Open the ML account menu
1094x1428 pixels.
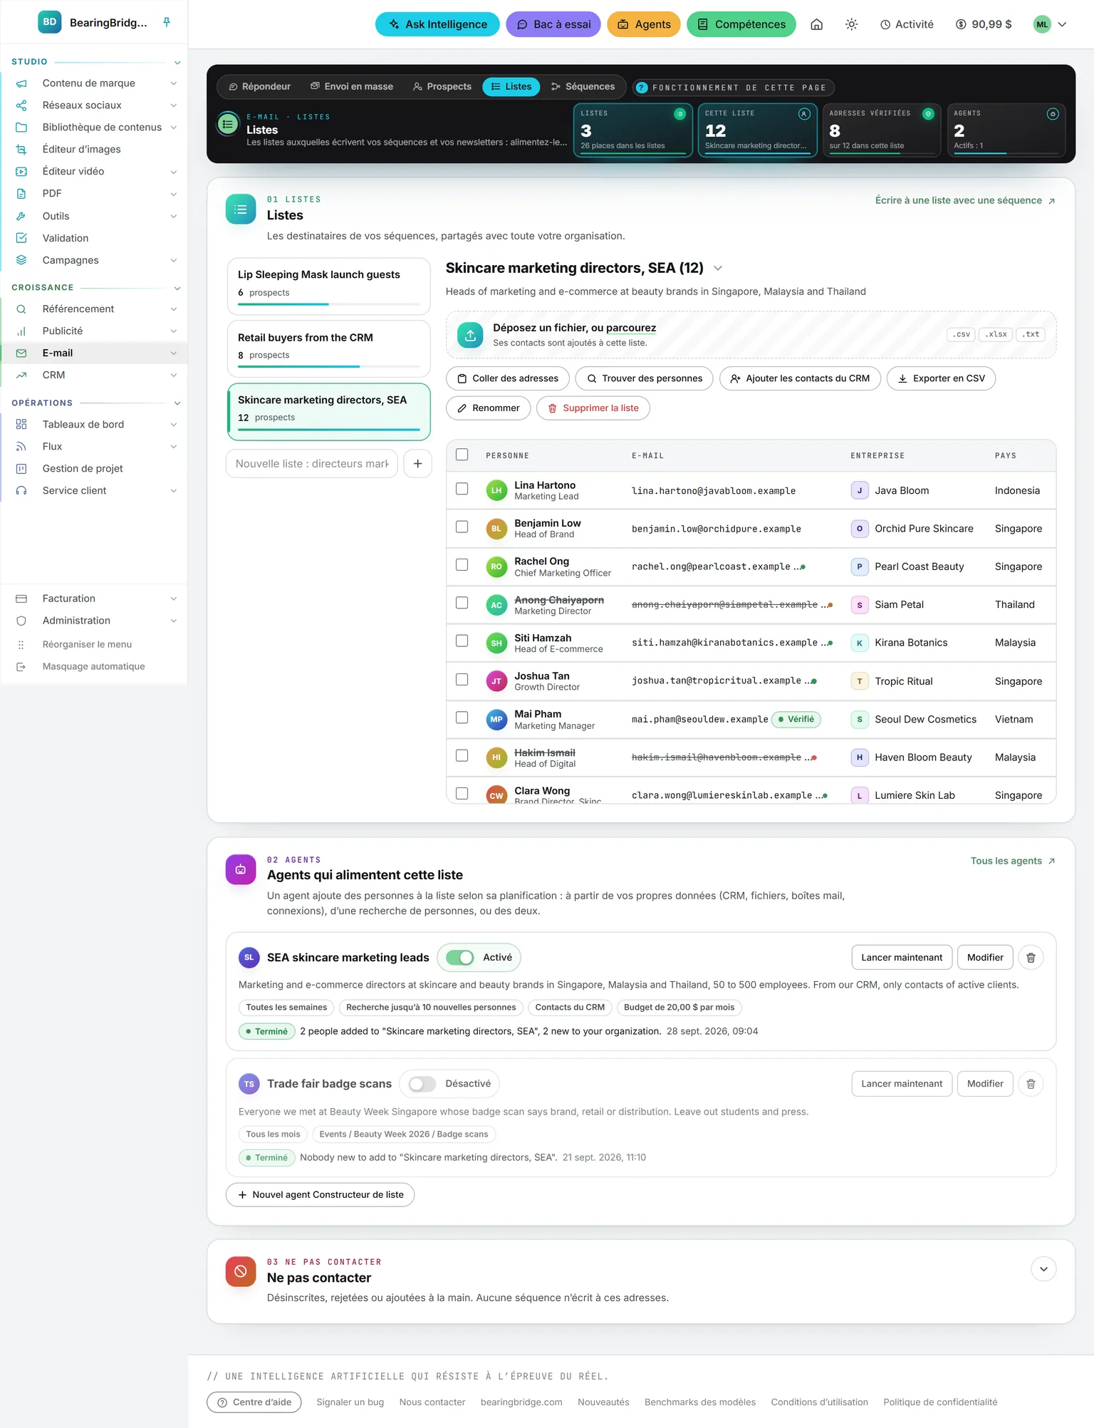[1051, 24]
